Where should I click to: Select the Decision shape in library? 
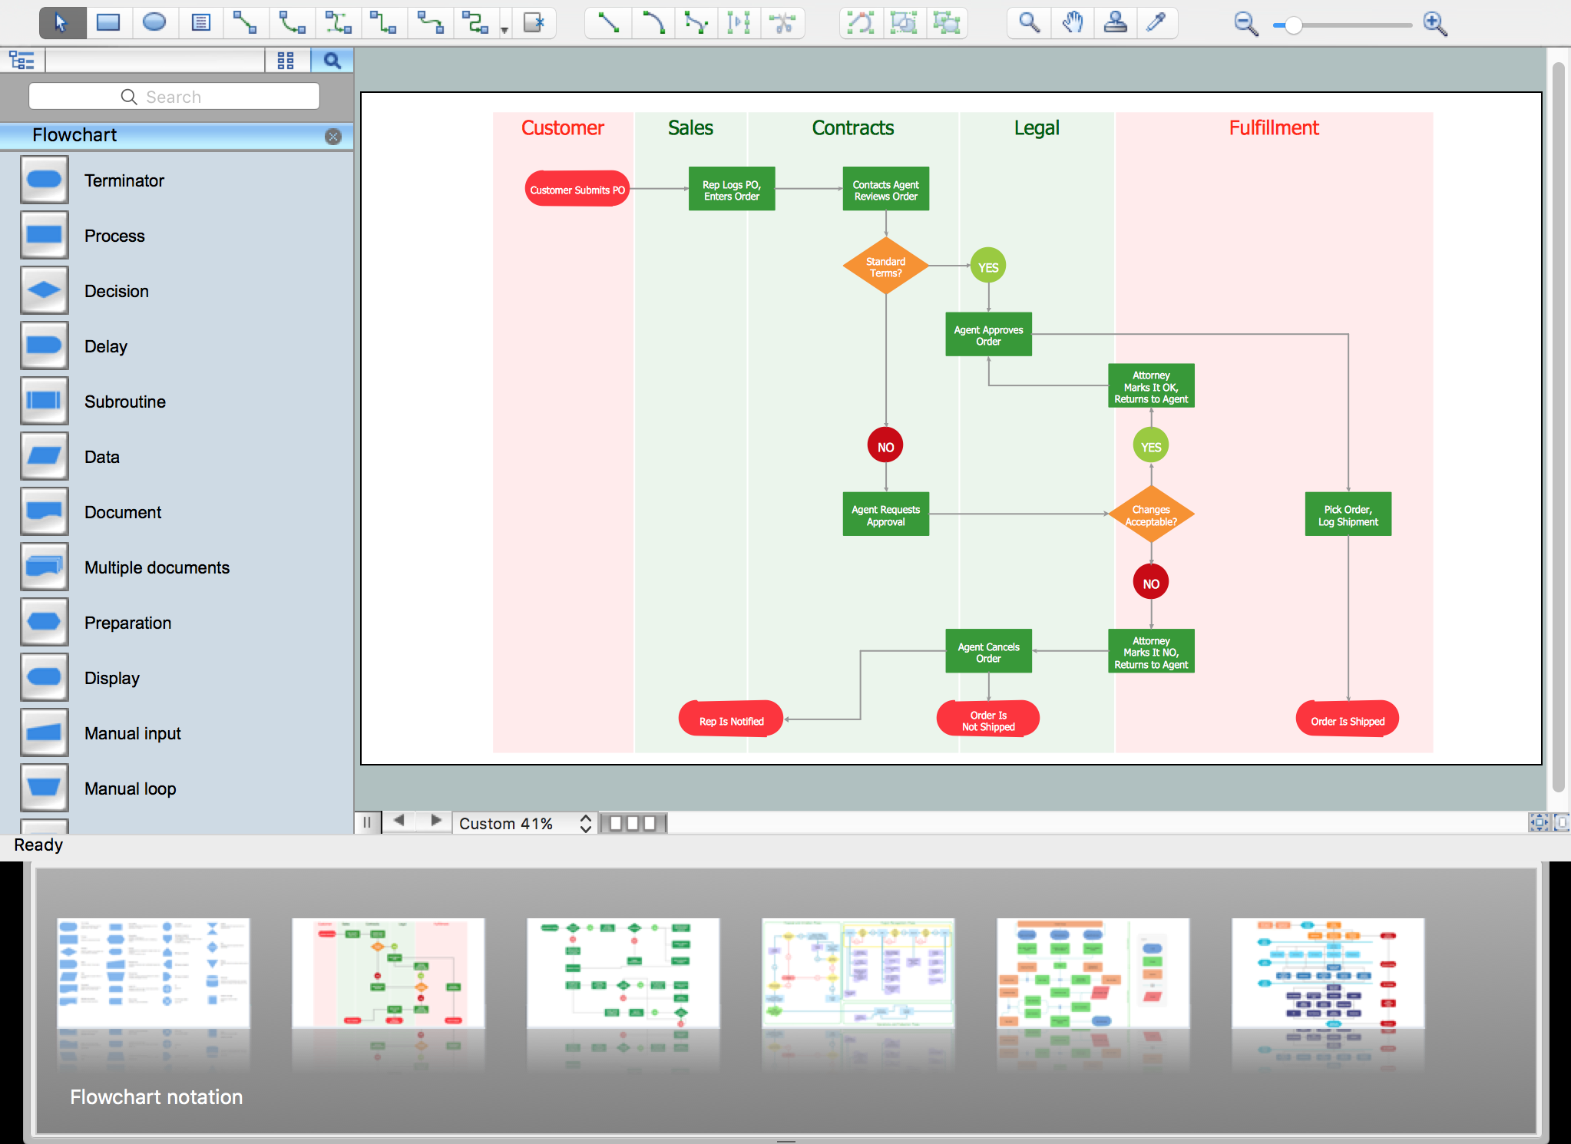[45, 291]
